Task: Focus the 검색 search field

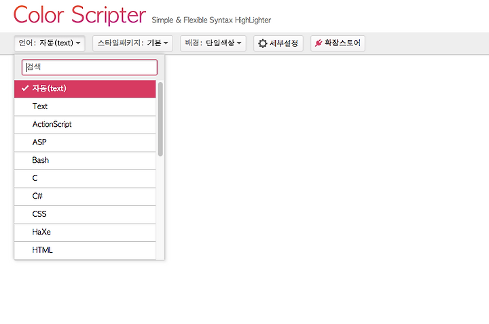Action: pyautogui.click(x=90, y=67)
